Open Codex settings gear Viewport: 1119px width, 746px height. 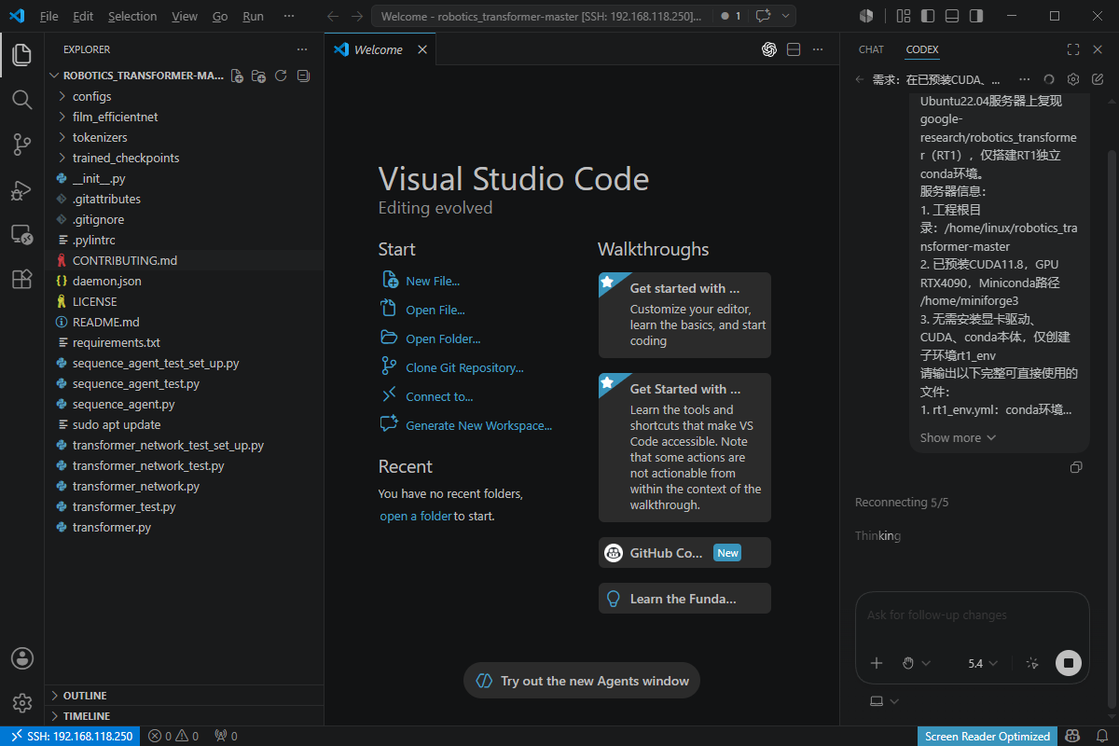[x=1073, y=80]
